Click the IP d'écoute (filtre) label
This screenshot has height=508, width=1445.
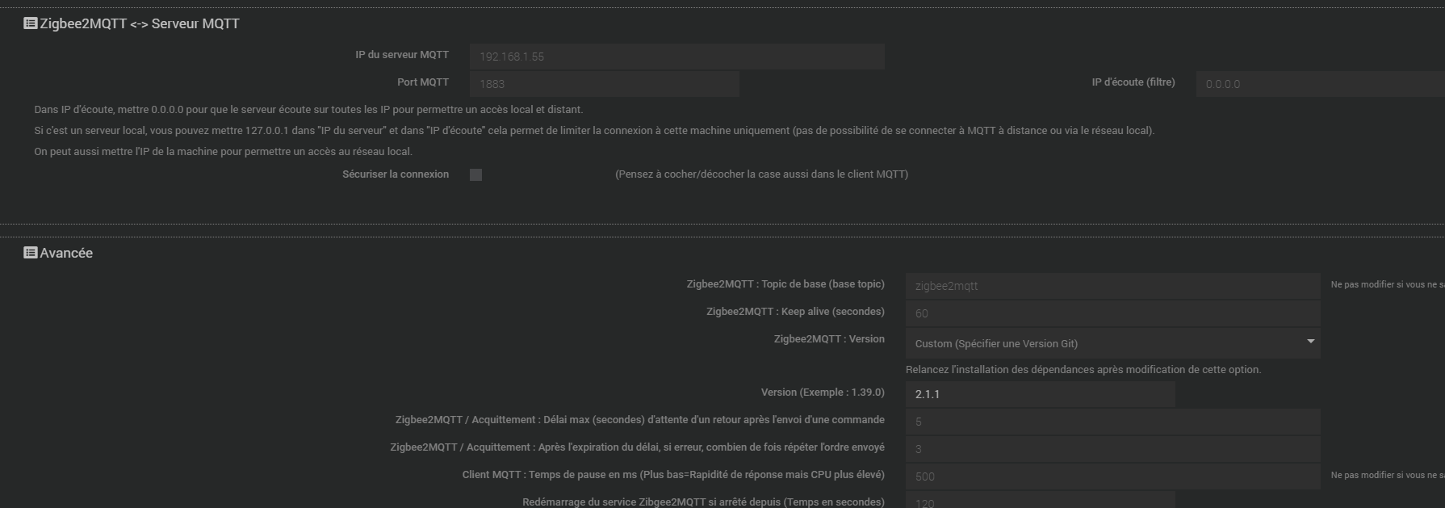(1133, 82)
